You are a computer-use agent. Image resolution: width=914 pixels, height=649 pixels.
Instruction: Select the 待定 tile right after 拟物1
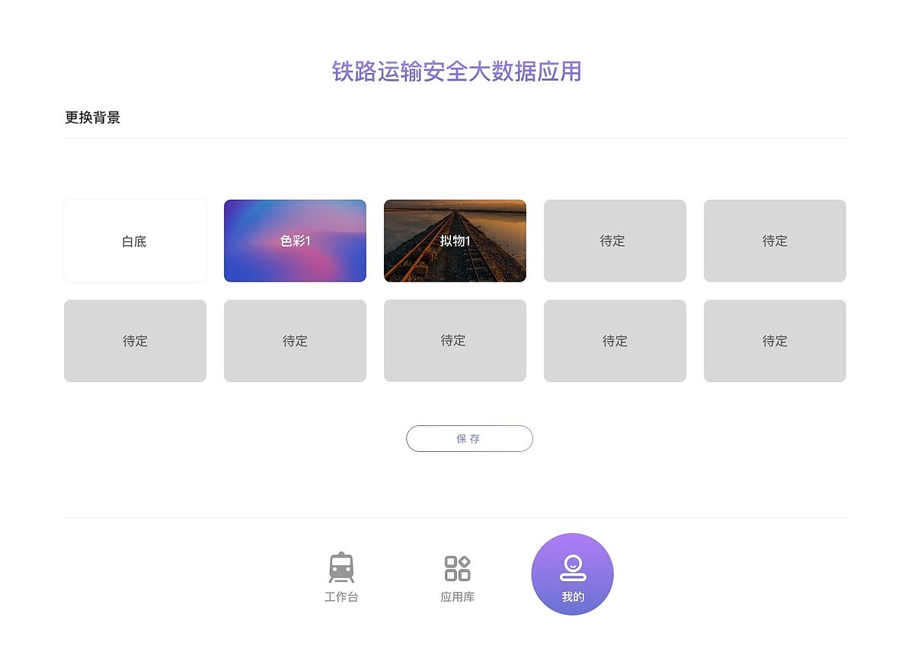coord(615,240)
